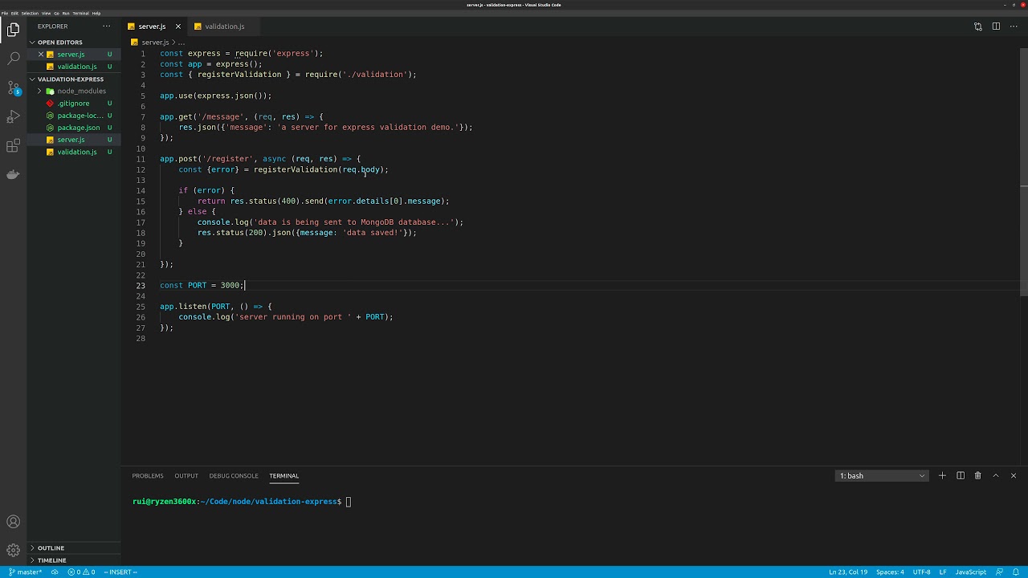This screenshot has width=1028, height=578.
Task: Switch to the Output panel tab
Action: 186,475
